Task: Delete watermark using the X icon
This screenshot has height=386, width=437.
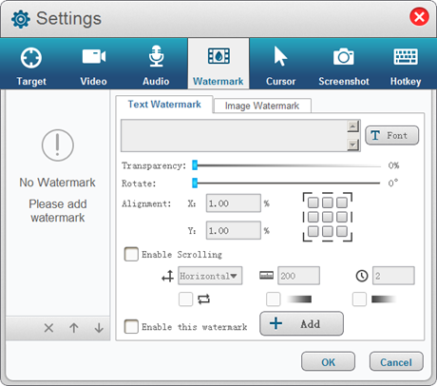Action: coord(48,328)
